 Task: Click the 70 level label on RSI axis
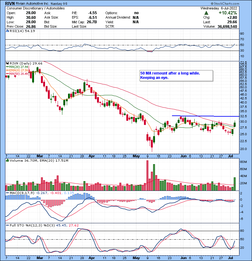click(x=242, y=39)
